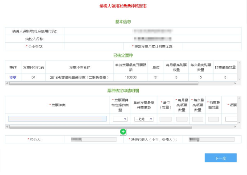Click the 每月最高领票数量 input field
Screen dimensions: 247x175
(x=182, y=119)
